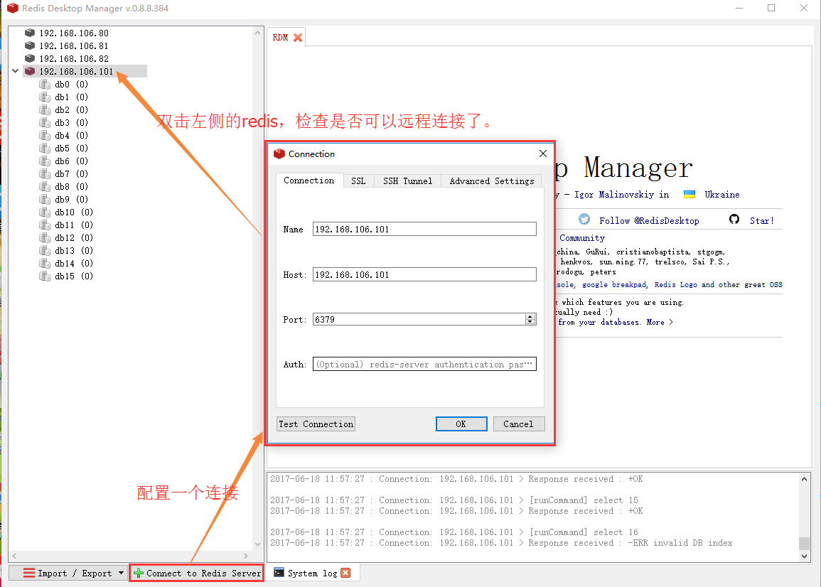The image size is (821, 587).
Task: Click database icon next to db9
Action: tap(45, 200)
